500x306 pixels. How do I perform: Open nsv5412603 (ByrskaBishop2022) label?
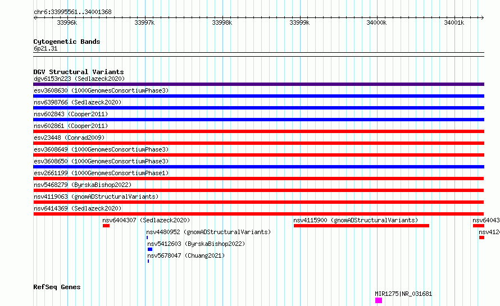[x=196, y=244]
